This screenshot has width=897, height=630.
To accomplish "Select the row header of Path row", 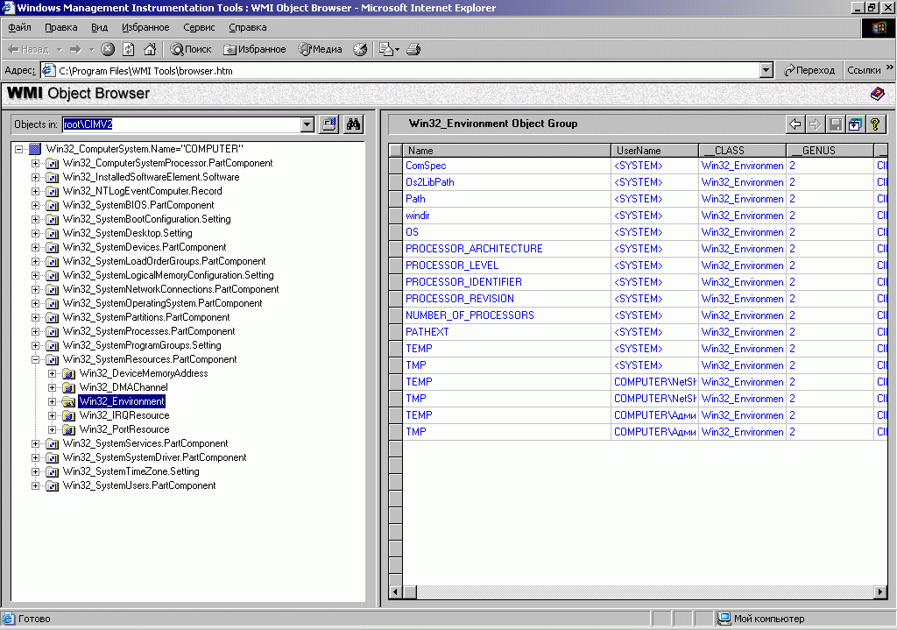I will [x=395, y=199].
